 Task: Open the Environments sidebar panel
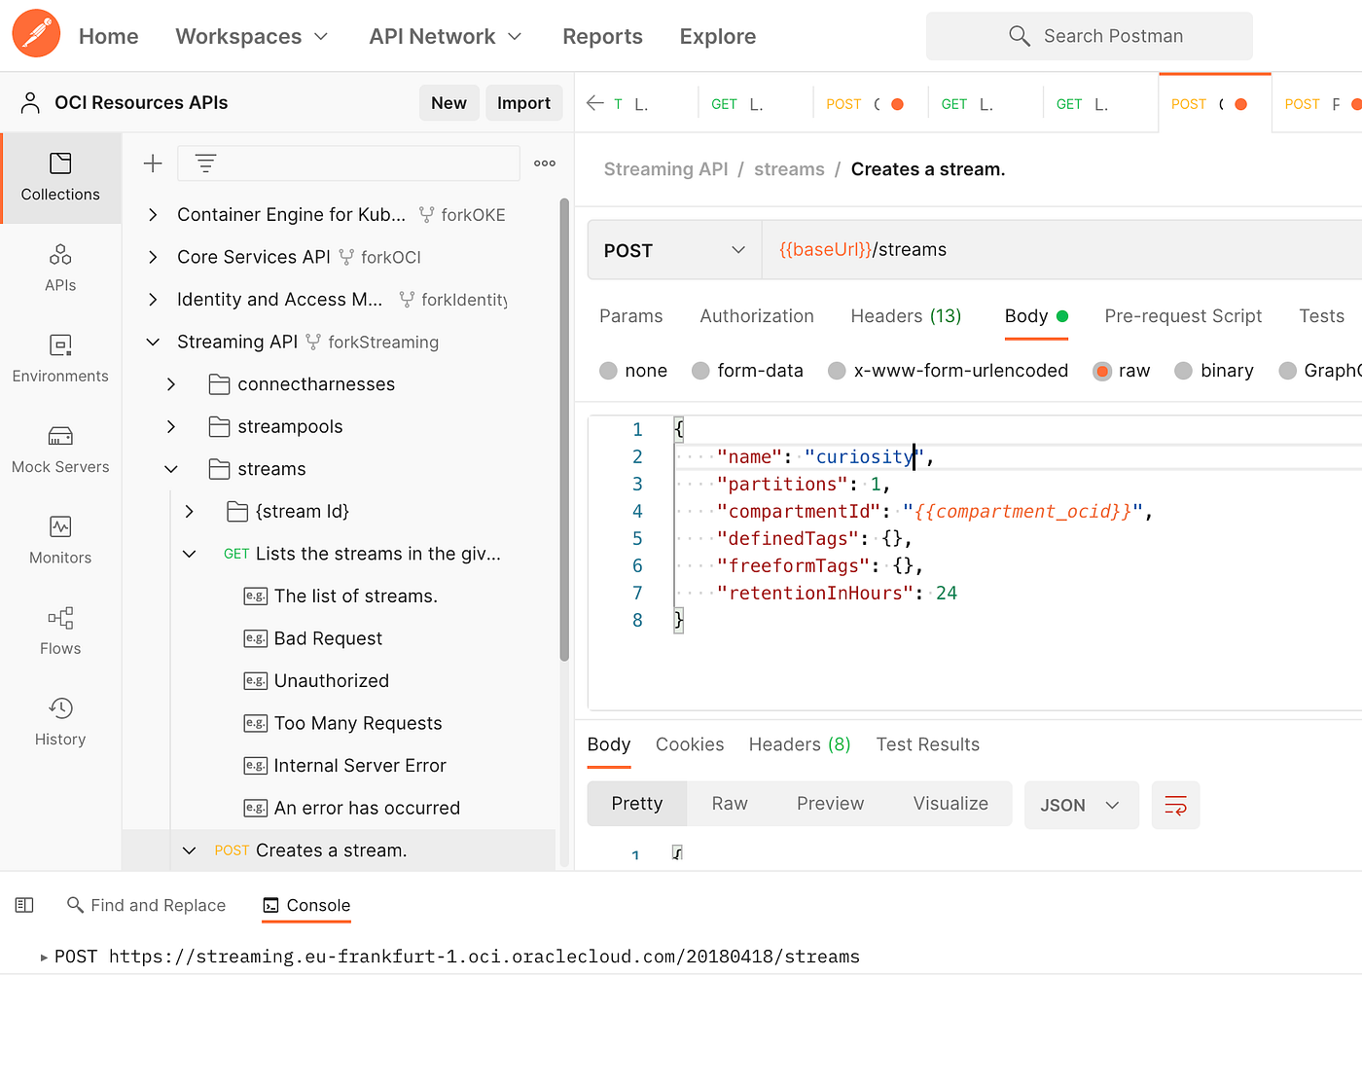(x=60, y=358)
